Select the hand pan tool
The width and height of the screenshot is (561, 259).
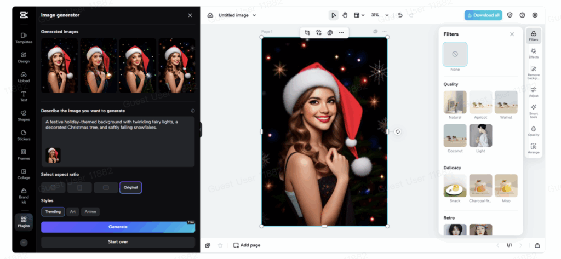click(x=345, y=15)
